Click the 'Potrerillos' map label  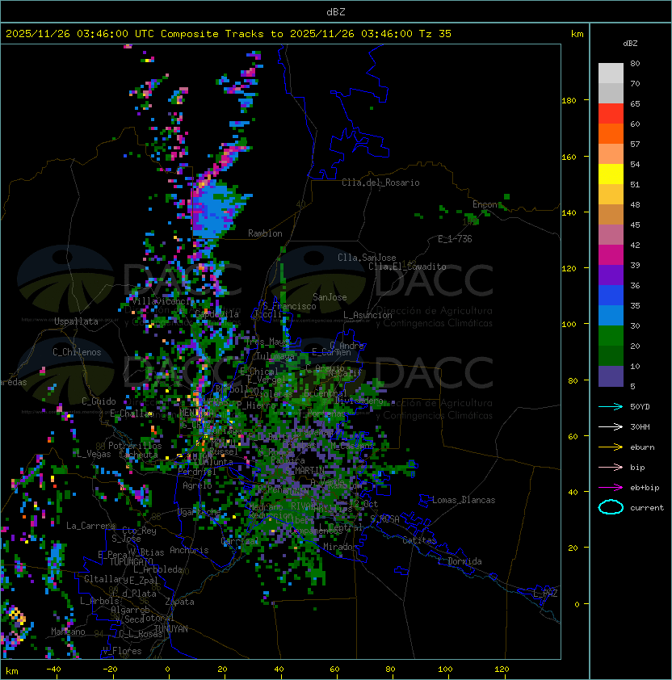pyautogui.click(x=135, y=446)
